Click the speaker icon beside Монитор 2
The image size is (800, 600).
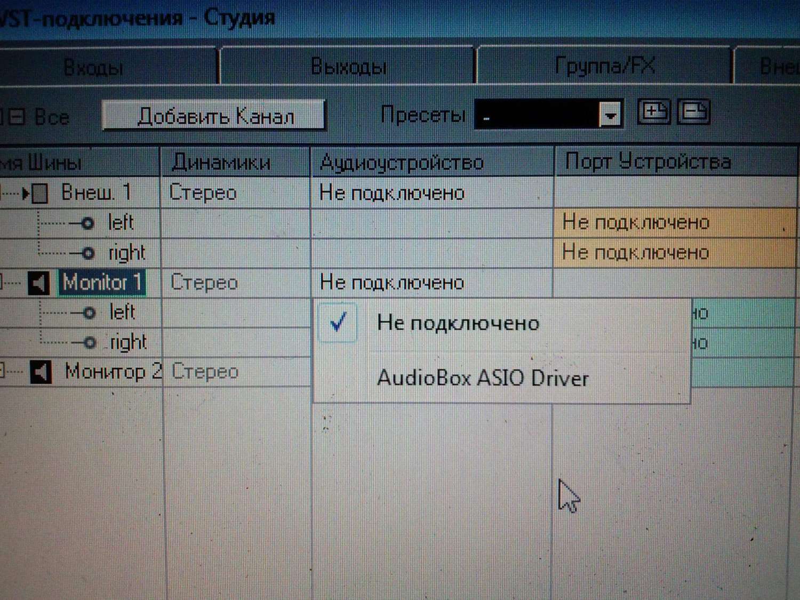pos(41,372)
